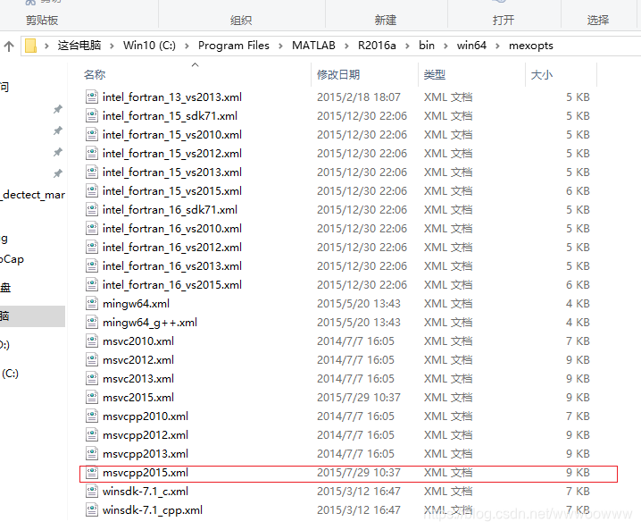Navigate to Program Files breadcrumb

point(233,46)
